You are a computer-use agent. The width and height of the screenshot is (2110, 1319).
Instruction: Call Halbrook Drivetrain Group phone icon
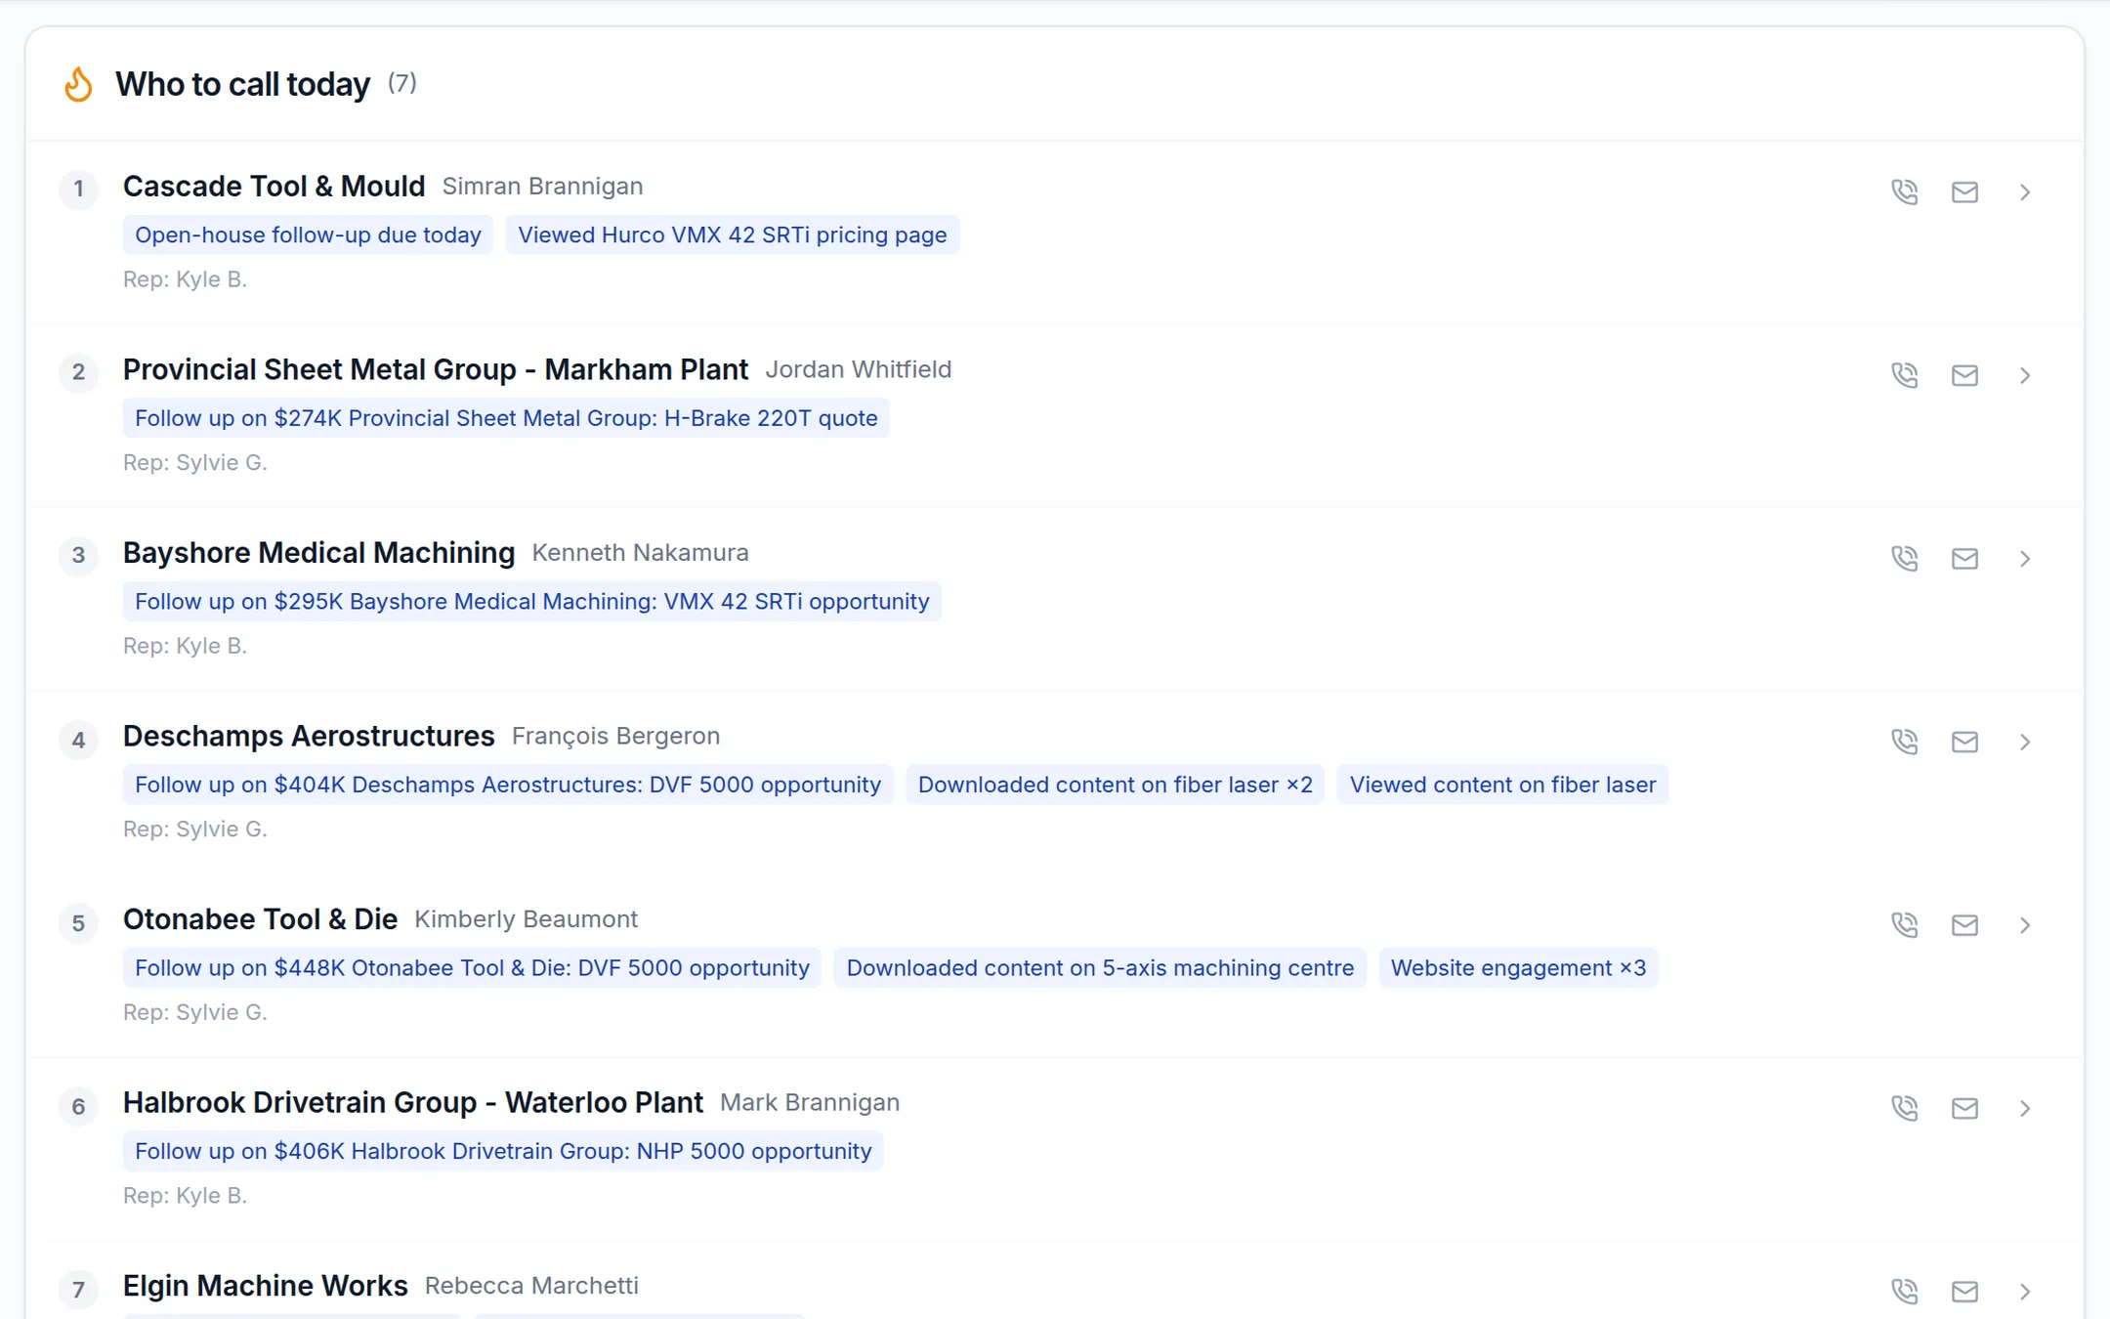point(1905,1108)
